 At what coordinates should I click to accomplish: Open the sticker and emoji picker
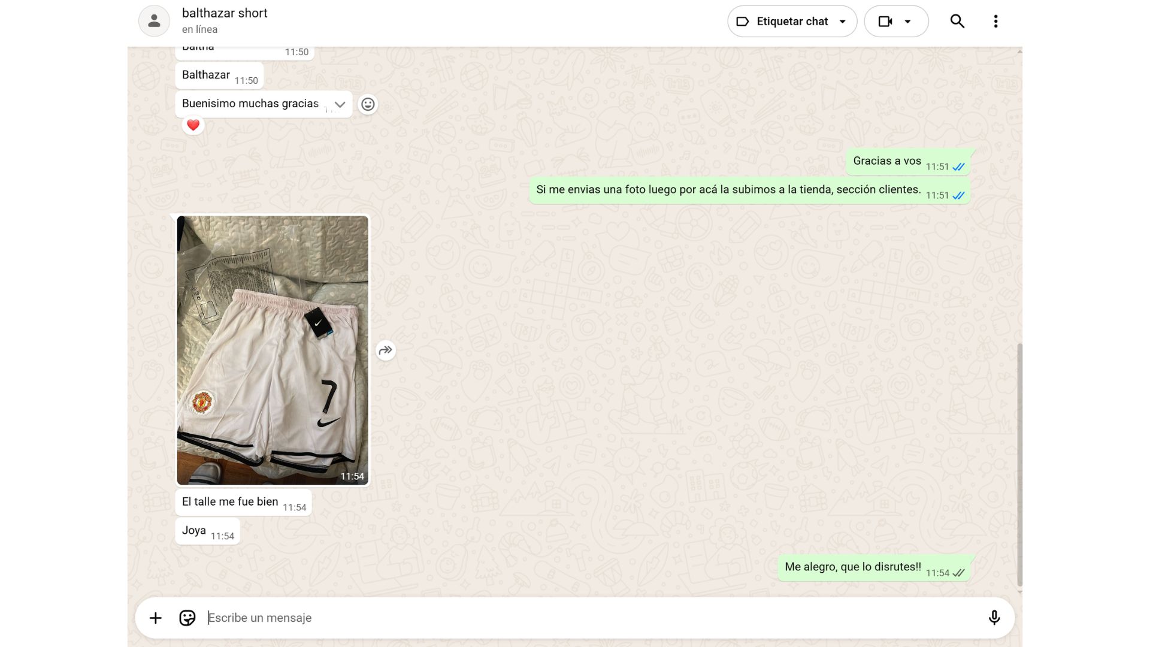[187, 618]
